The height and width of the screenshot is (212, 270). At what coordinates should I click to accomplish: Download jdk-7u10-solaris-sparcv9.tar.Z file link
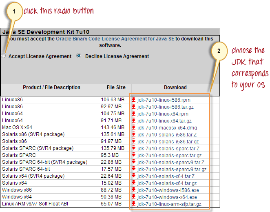[171, 162]
